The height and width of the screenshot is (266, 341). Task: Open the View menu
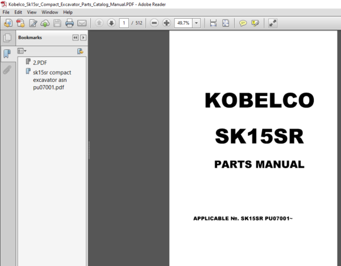31,12
